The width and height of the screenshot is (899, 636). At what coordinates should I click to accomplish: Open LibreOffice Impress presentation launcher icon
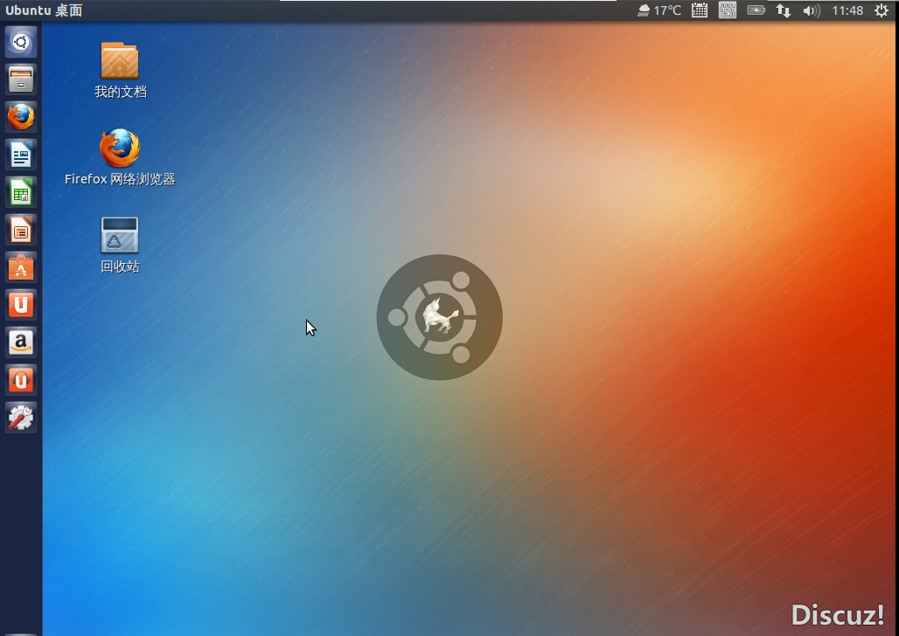(21, 230)
